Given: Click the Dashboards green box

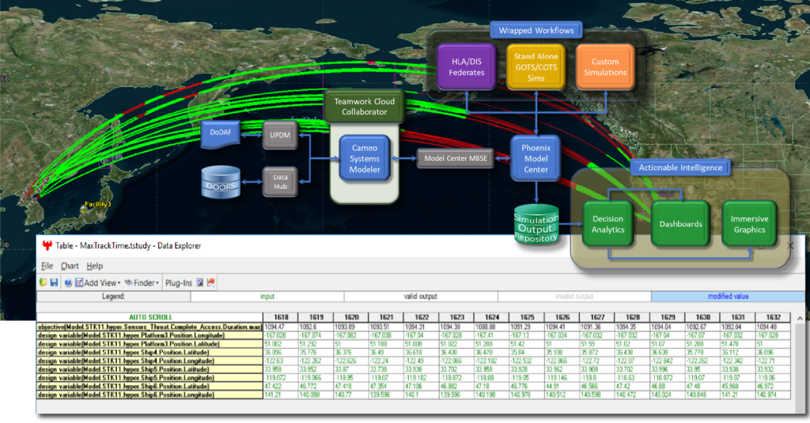Looking at the screenshot, I should coord(680,225).
